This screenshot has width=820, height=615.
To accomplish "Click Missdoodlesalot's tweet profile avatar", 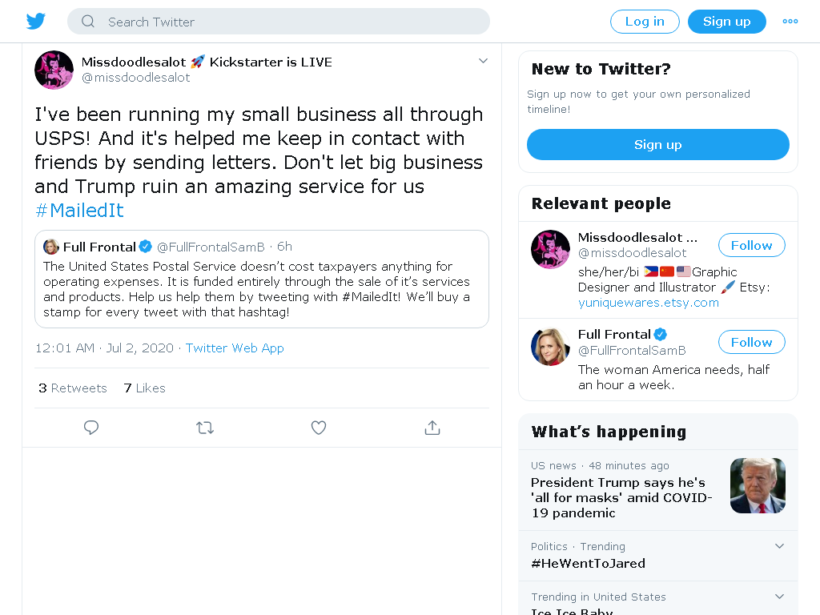I will (x=54, y=70).
